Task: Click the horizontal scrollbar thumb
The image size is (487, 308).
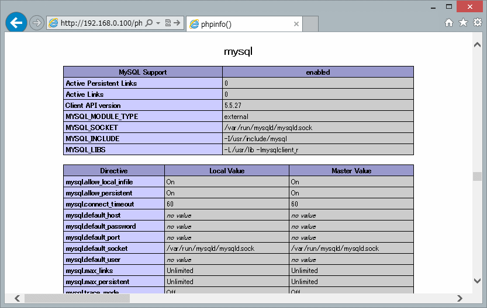Action: pyautogui.click(x=77, y=298)
